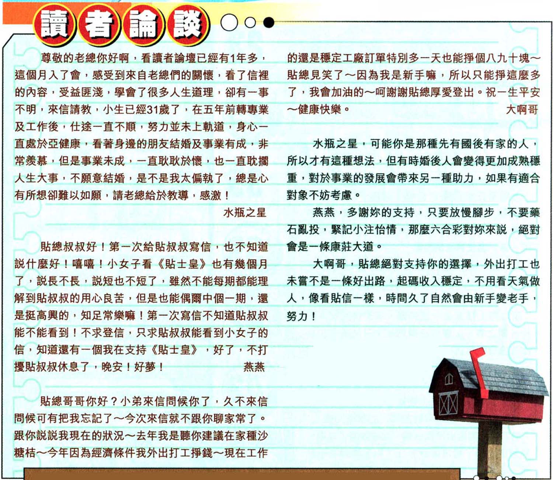This screenshot has width=553, height=480.
Task: Select the line starting "貼總見笑了"
Action: 414,75
